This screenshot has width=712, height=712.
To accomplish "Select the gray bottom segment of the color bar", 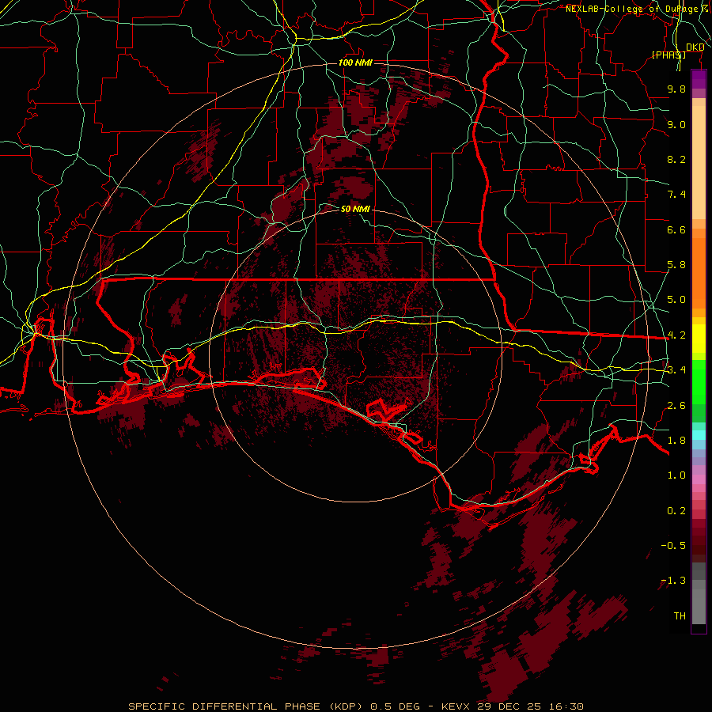I will coord(699,607).
